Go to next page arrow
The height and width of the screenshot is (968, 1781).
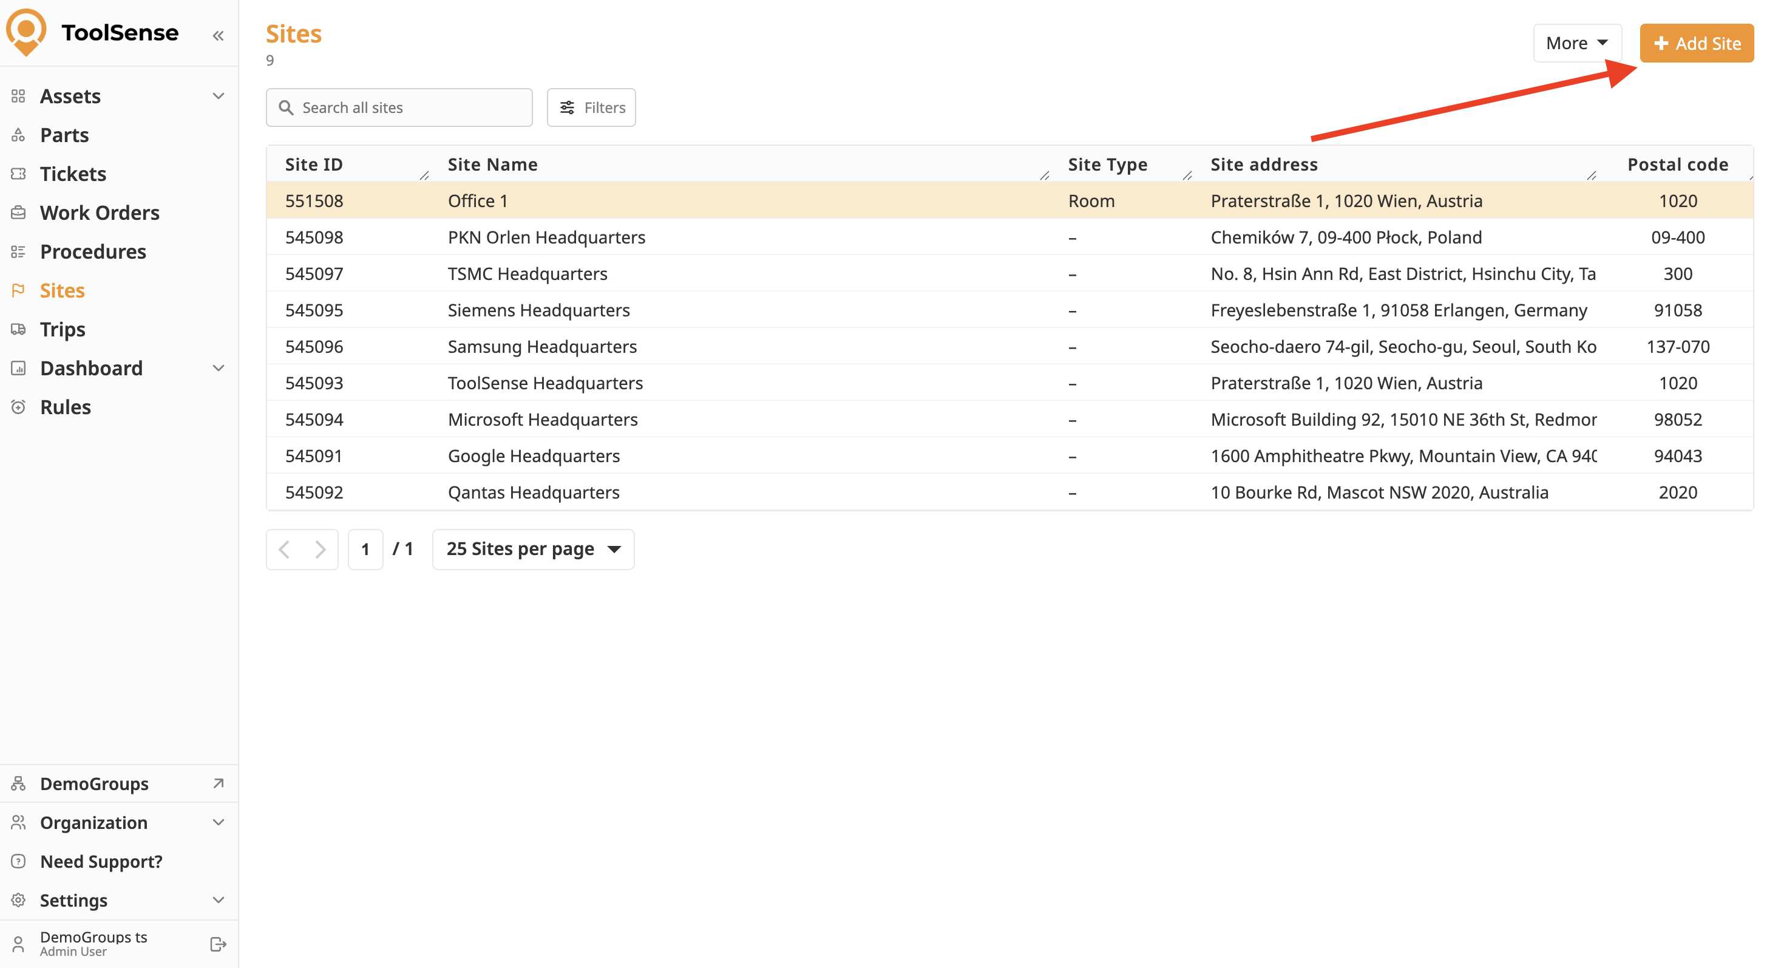(x=320, y=549)
